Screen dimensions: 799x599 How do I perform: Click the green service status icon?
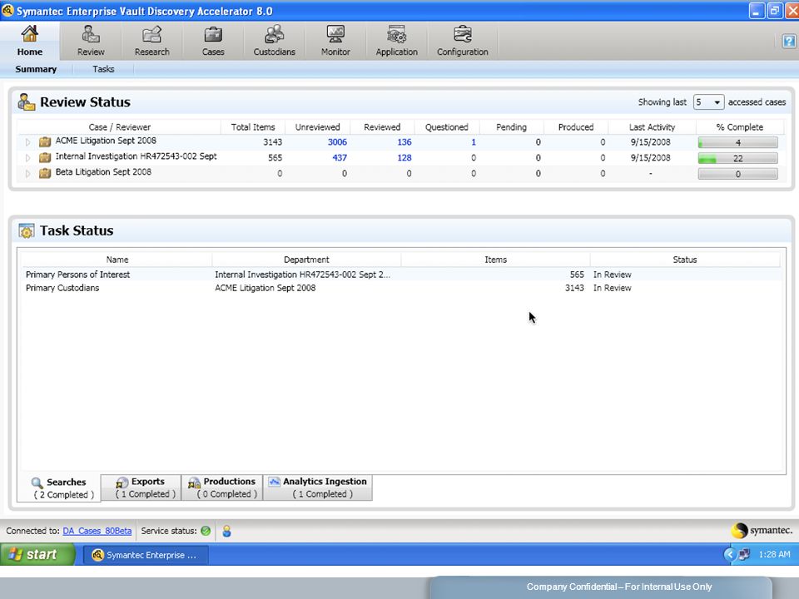[x=206, y=531]
